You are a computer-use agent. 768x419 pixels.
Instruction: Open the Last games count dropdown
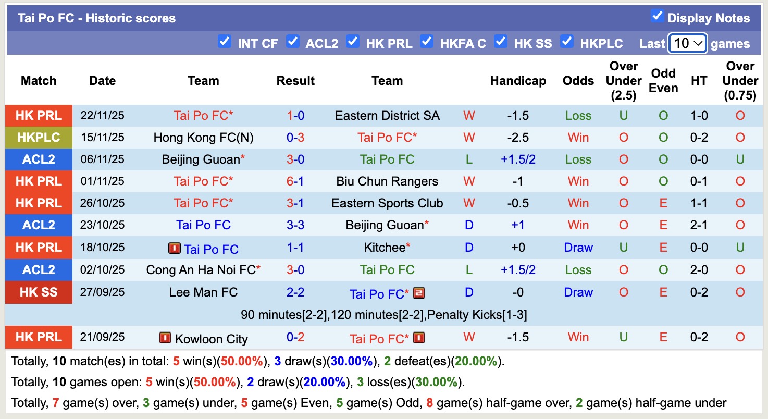[687, 44]
